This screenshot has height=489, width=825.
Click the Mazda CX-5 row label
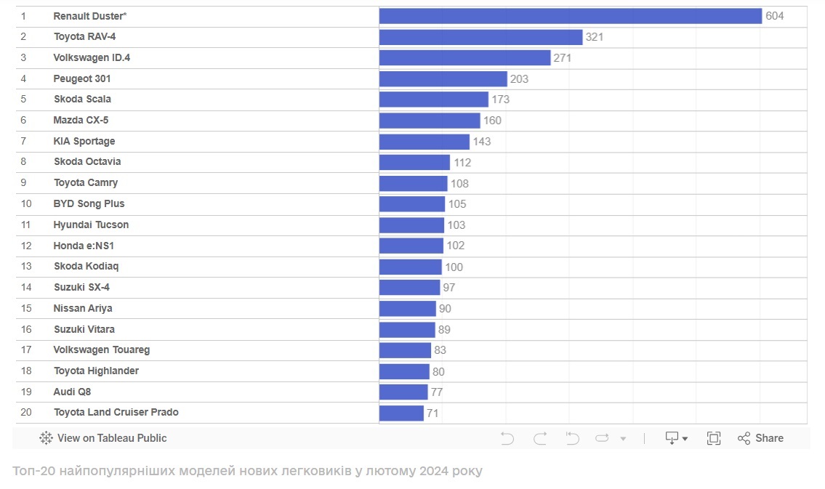pos(81,120)
